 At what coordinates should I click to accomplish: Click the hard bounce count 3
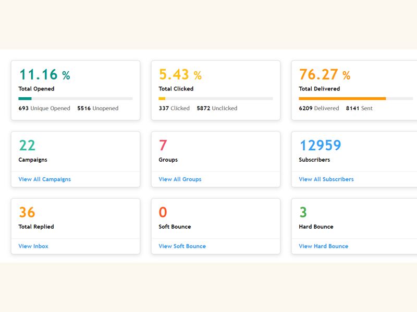tap(303, 212)
